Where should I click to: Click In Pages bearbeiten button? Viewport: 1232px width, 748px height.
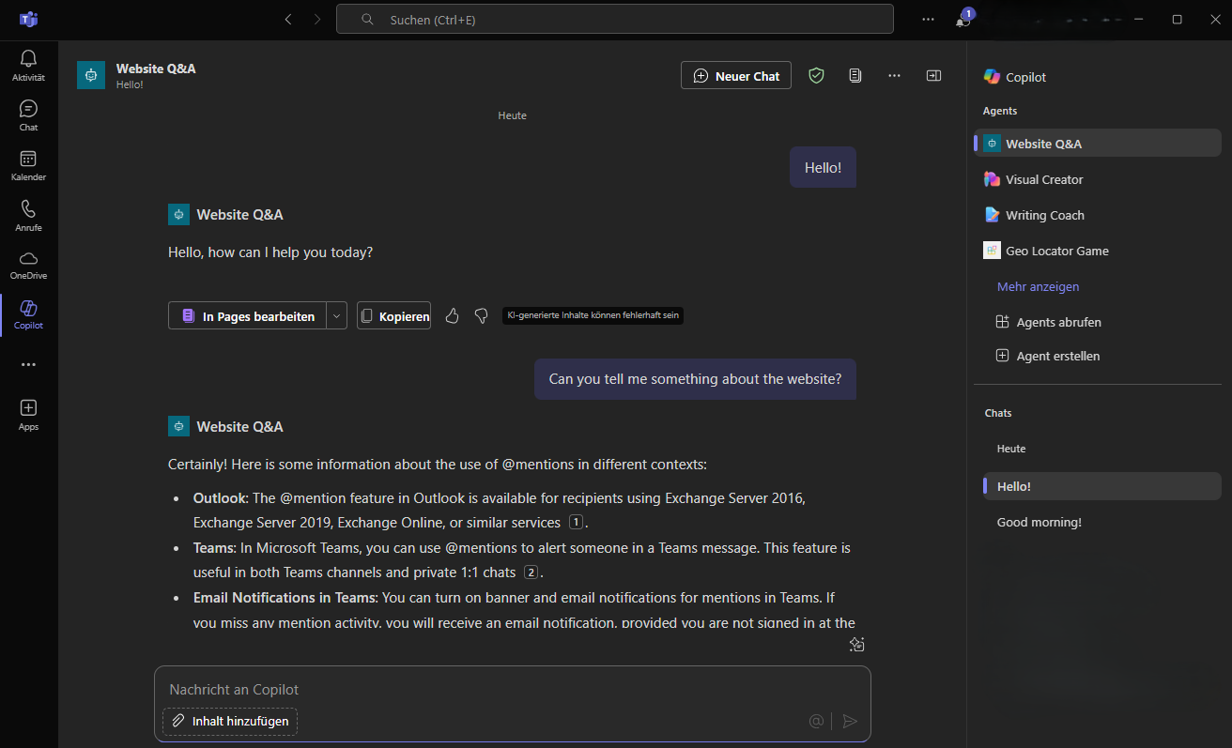pyautogui.click(x=248, y=316)
